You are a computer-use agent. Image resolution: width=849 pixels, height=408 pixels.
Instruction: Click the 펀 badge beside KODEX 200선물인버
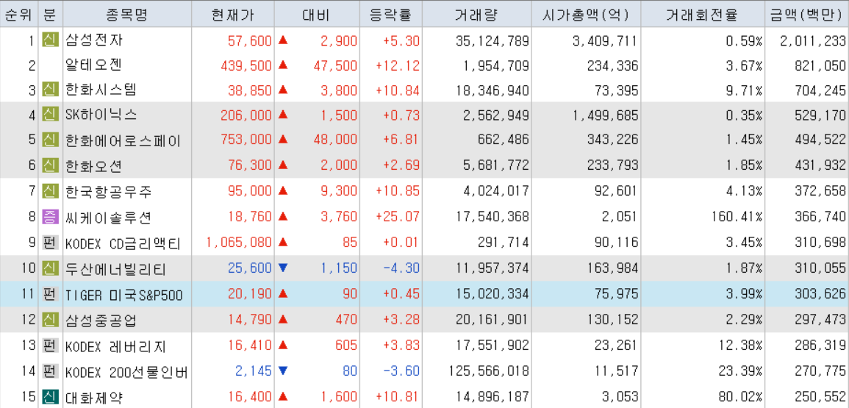[x=50, y=372]
